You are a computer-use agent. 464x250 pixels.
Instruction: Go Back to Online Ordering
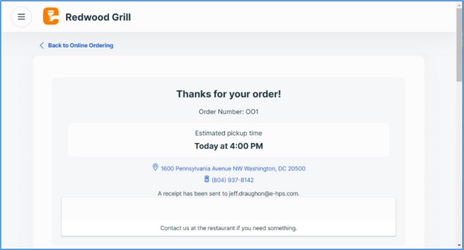[80, 45]
